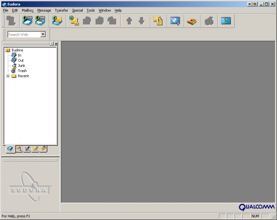The image size is (277, 220).
Task: Check mail using the toolbar envelope icon
Action: 57,21
